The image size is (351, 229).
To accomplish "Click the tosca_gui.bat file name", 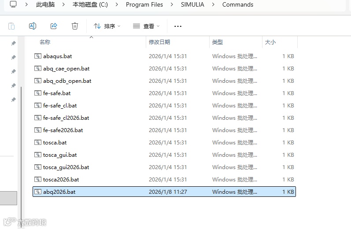I will pyautogui.click(x=60, y=155).
